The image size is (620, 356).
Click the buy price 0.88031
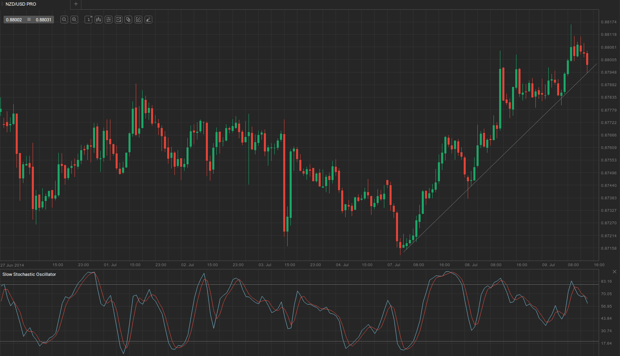[x=43, y=20]
